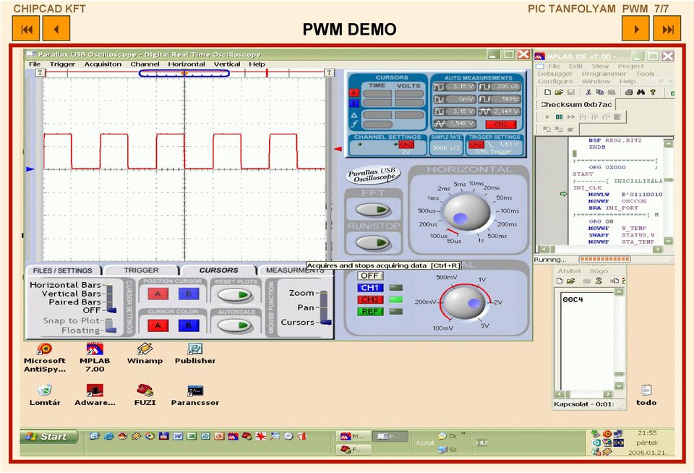The image size is (694, 473).
Task: Switch to the CURSORS tab
Action: pos(218,270)
